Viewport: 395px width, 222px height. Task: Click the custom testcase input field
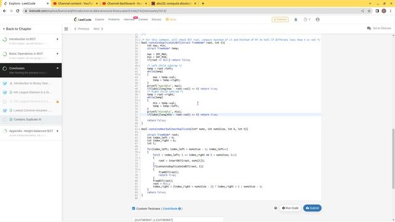[x=178, y=220]
